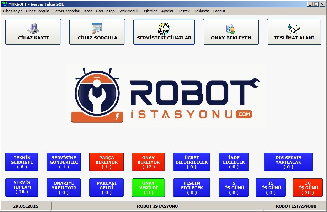
Task: Click the Cihaz Kayıt floppy disk icon
Action: (x=33, y=28)
